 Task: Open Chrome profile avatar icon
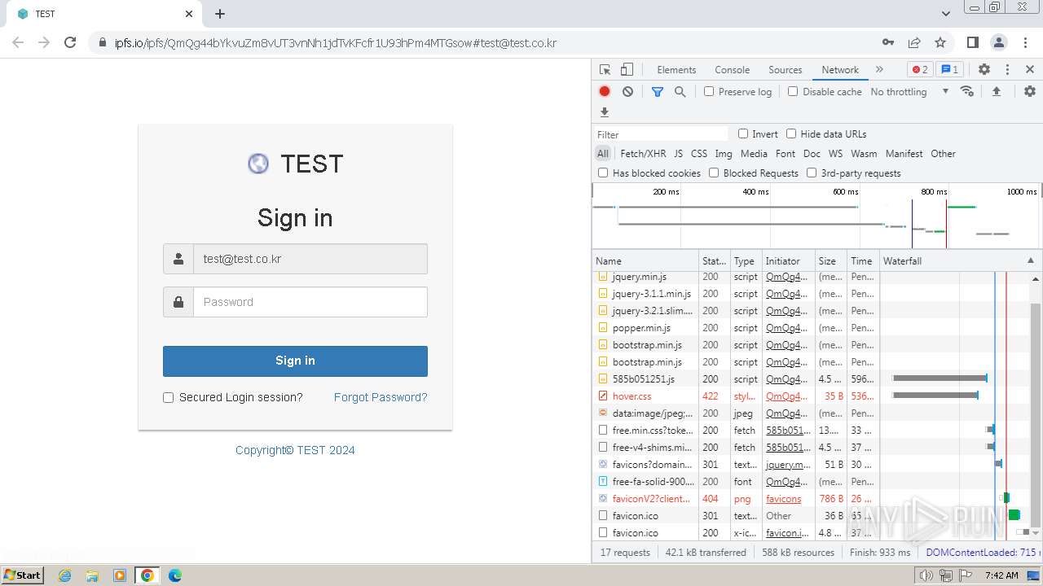pyautogui.click(x=999, y=42)
